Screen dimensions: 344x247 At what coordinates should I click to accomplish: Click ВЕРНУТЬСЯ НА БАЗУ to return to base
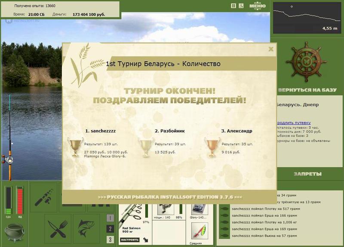[307, 90]
